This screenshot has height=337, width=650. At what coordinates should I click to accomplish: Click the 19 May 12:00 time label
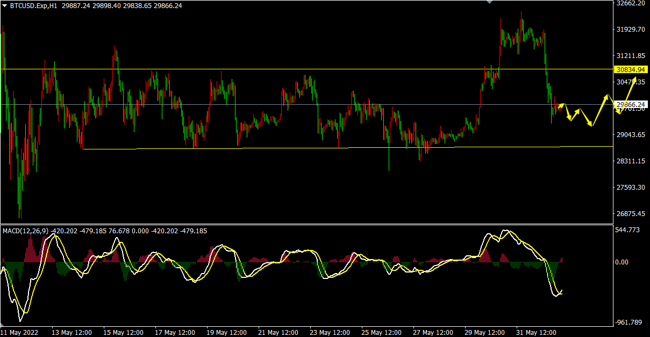click(227, 332)
